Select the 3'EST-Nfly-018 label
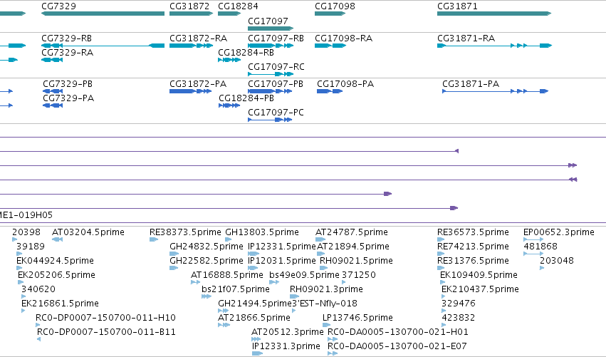This screenshot has height=357, width=606. click(324, 304)
